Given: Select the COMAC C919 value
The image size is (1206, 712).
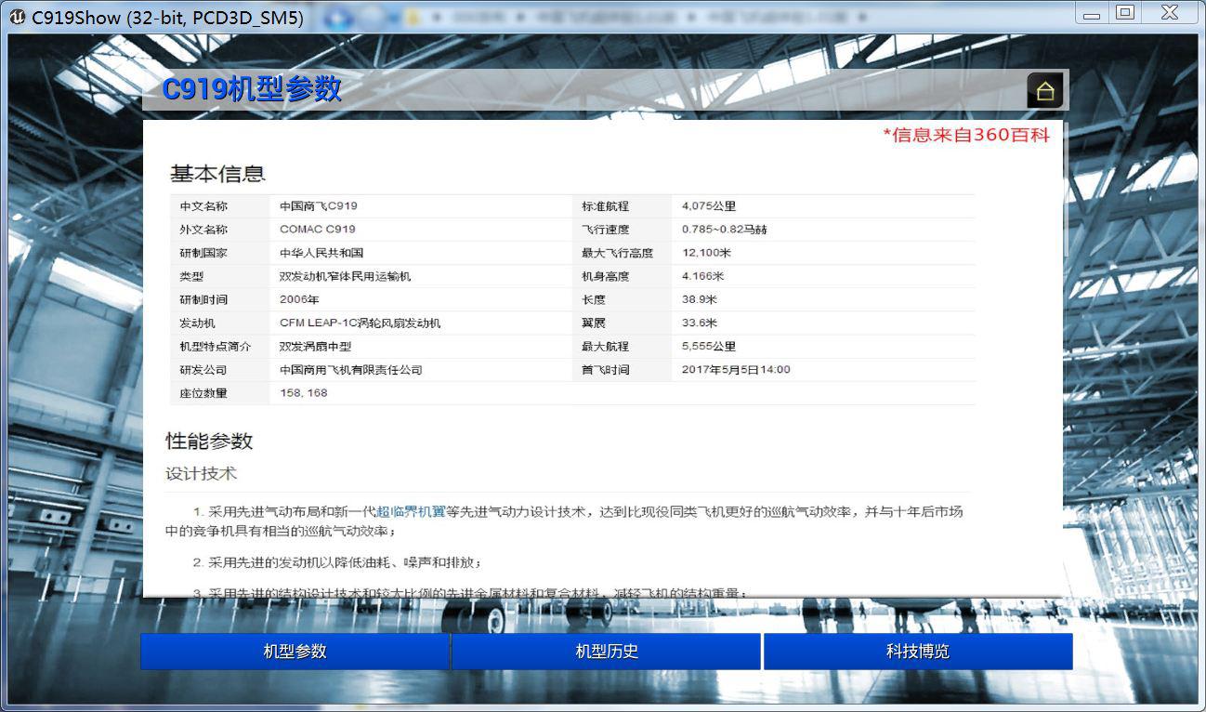Looking at the screenshot, I should tap(318, 230).
